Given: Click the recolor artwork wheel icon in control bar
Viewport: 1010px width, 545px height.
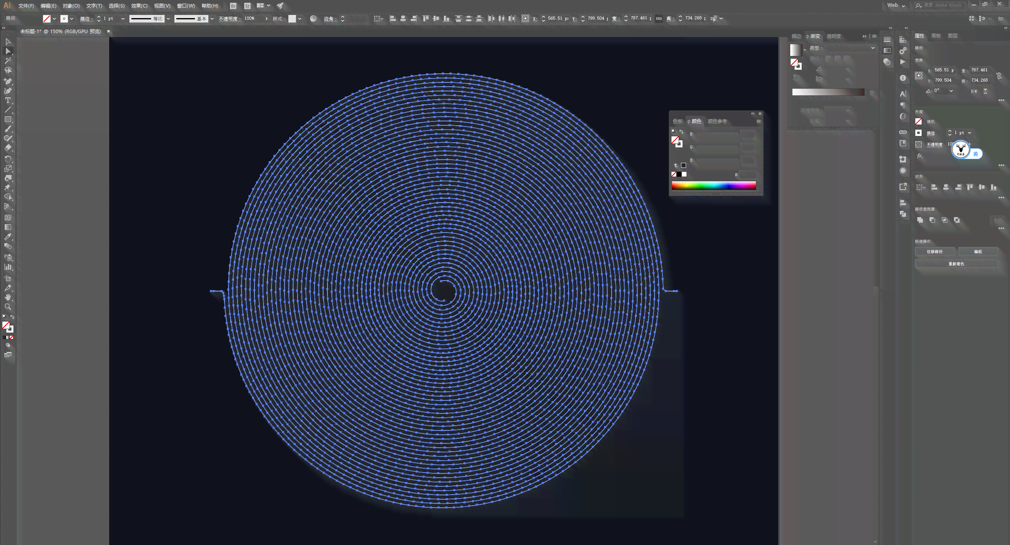Looking at the screenshot, I should point(313,19).
